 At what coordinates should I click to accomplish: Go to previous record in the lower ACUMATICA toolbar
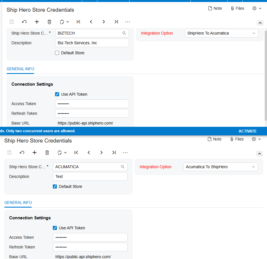point(89,152)
